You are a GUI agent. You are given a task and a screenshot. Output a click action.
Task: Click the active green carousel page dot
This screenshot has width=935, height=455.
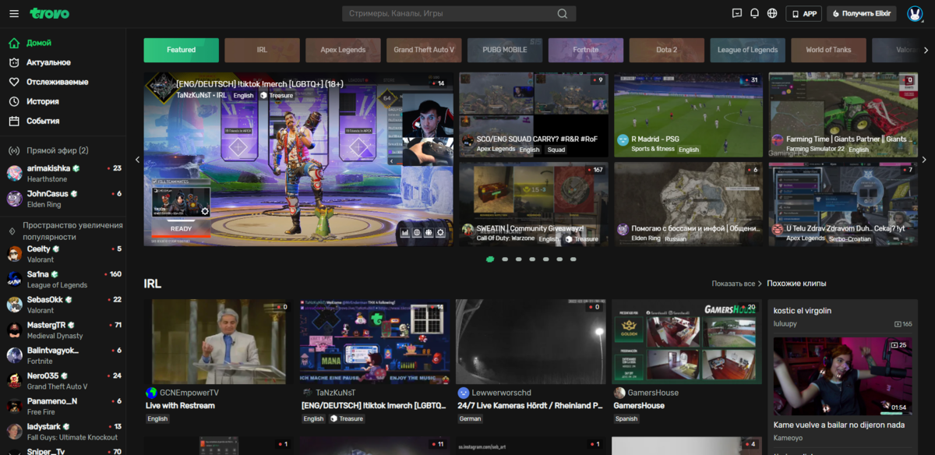click(x=490, y=259)
